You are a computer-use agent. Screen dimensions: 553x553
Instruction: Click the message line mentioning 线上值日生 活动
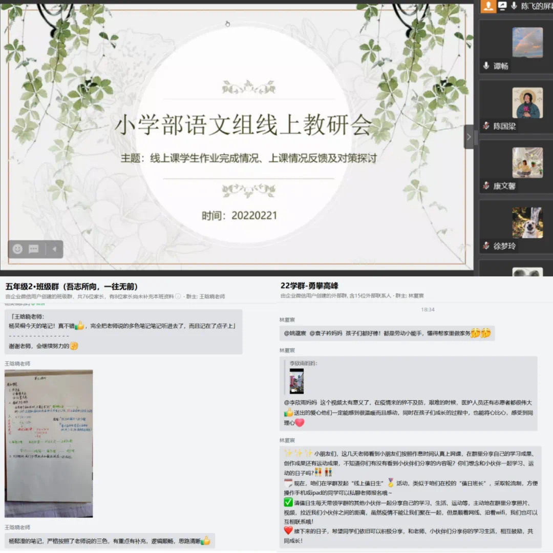coord(411,483)
